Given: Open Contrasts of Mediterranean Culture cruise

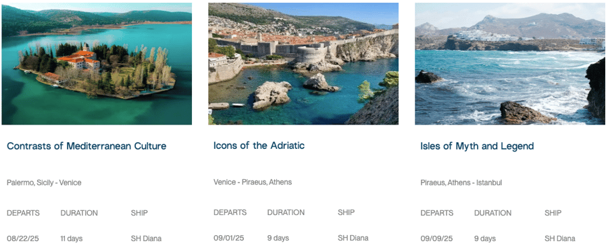Looking at the screenshot, I should (x=87, y=146).
